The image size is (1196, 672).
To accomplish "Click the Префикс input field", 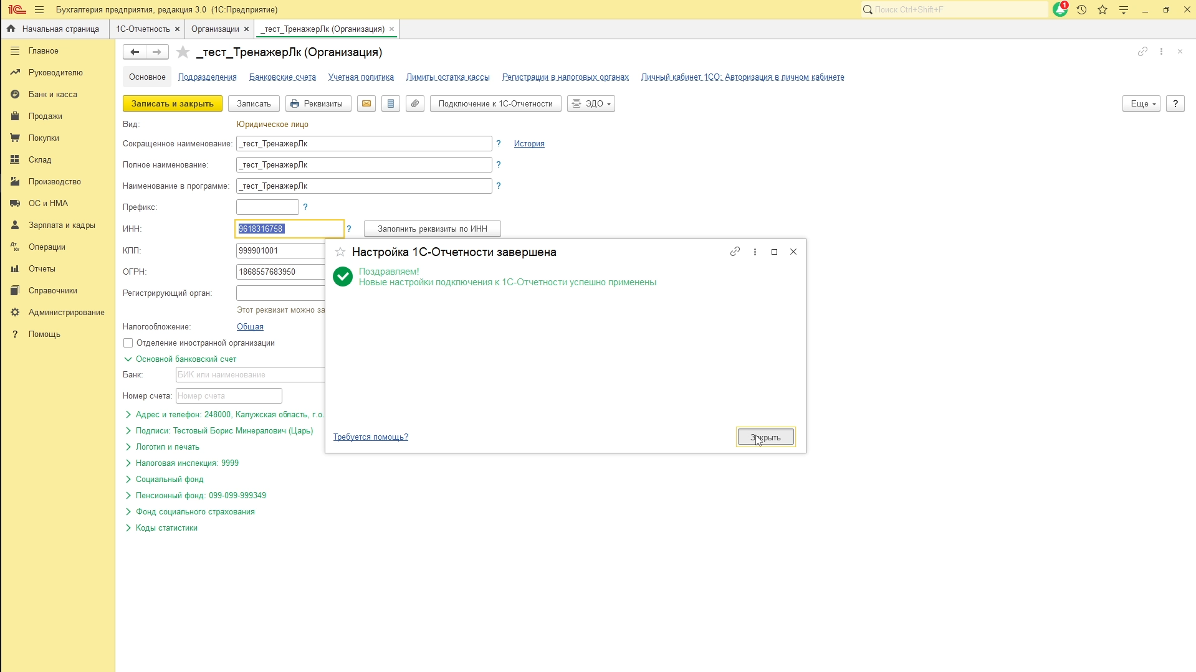I will tap(267, 207).
